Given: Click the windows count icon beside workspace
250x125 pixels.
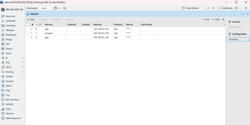Looking at the screenshot, I should (55, 8).
